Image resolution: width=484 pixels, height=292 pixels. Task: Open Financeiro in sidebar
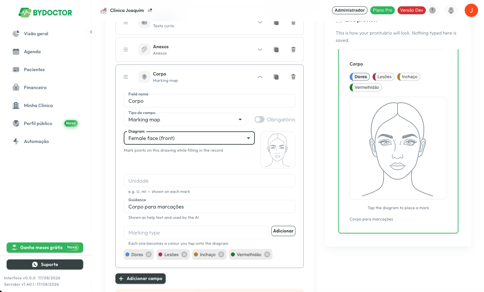click(35, 87)
